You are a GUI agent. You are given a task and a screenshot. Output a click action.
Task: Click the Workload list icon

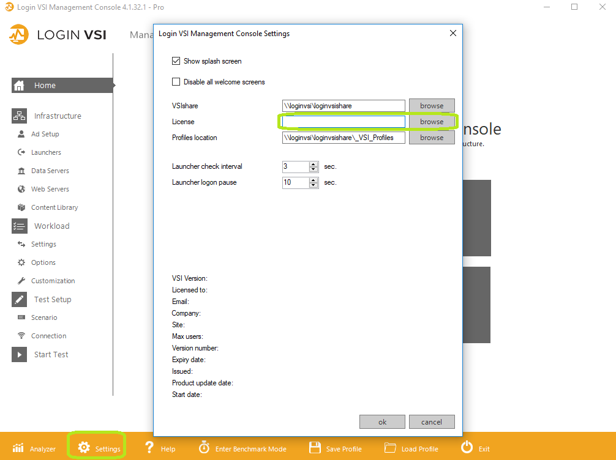pyautogui.click(x=19, y=226)
